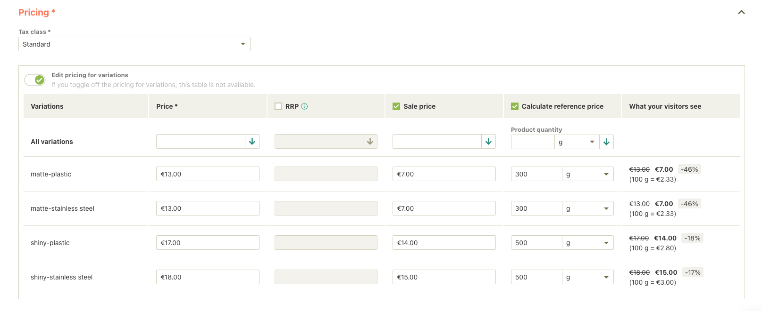The image size is (762, 311).
Task: Click shiny-plastic price field €17.00
Action: click(x=208, y=243)
